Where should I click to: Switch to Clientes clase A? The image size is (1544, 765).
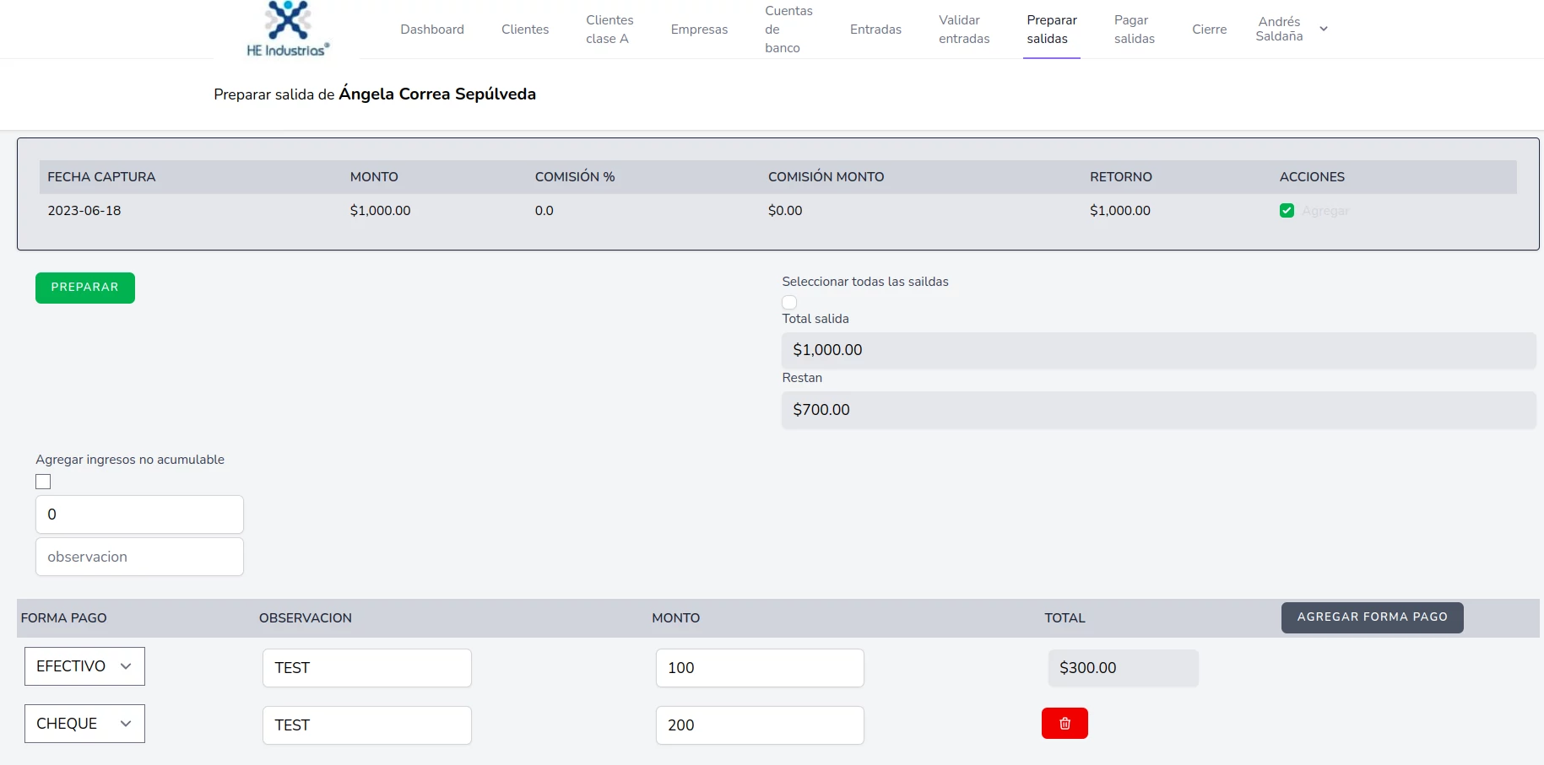pyautogui.click(x=609, y=30)
